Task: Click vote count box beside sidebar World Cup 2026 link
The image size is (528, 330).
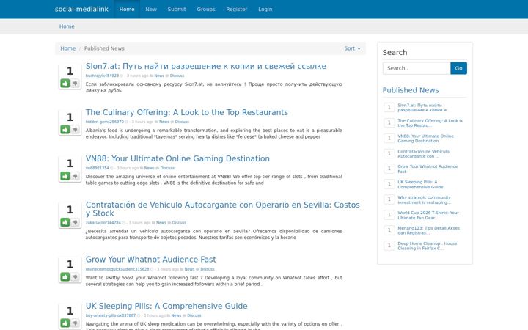Action: tap(389, 215)
